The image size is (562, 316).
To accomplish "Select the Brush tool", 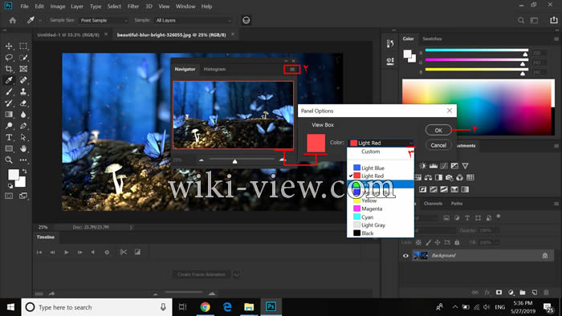I will point(9,91).
